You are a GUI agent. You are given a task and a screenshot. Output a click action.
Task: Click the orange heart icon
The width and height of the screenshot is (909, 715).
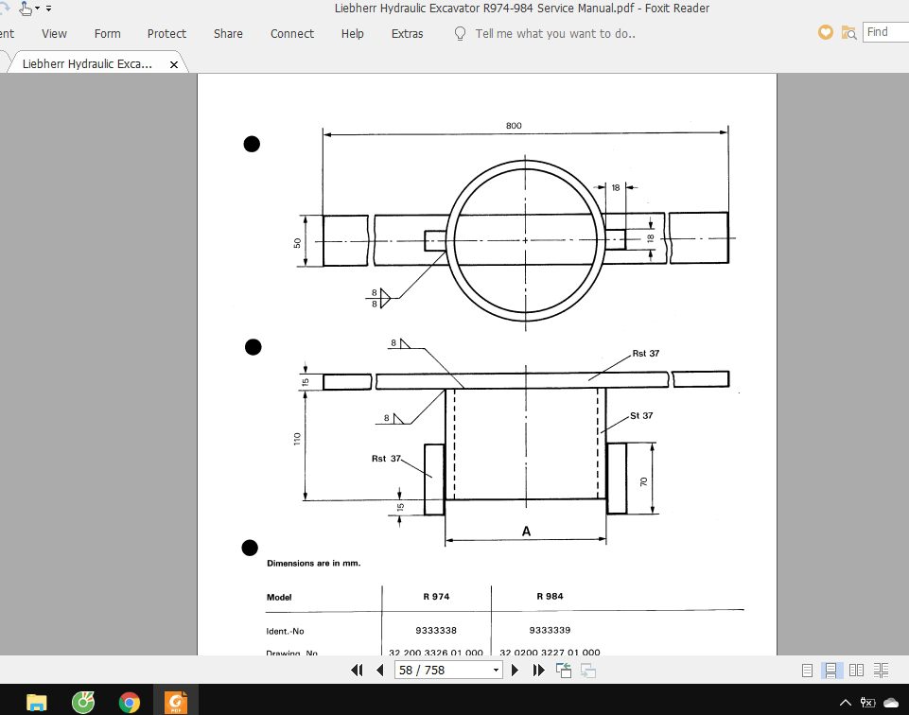pos(826,32)
